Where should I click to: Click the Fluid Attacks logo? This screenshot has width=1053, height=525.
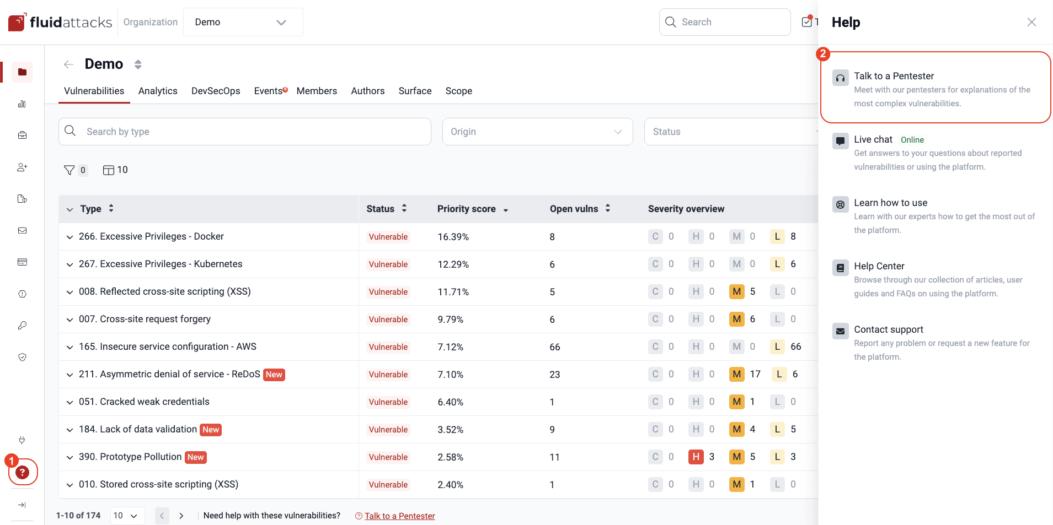[x=60, y=22]
